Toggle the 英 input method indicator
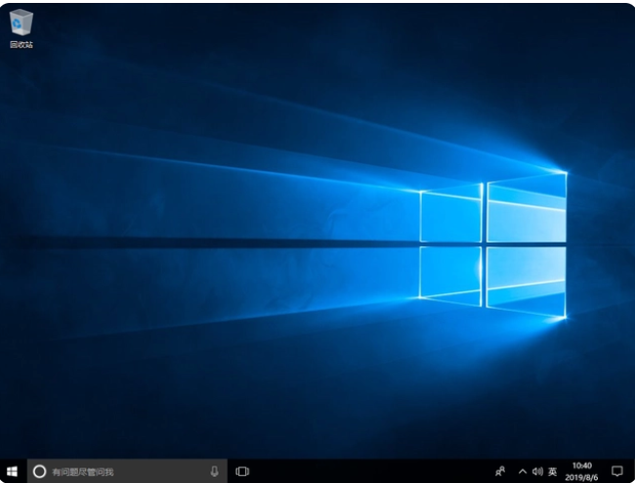This screenshot has width=635, height=483. (553, 471)
